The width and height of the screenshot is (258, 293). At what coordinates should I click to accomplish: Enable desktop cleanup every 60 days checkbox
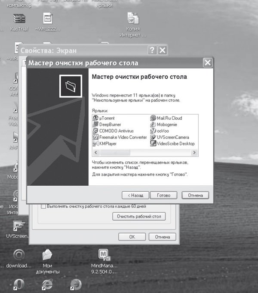pyautogui.click(x=43, y=206)
